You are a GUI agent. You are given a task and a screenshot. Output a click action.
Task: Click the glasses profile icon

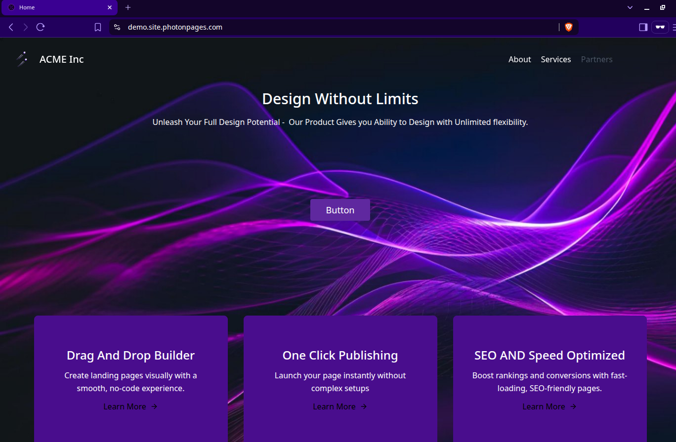(660, 27)
